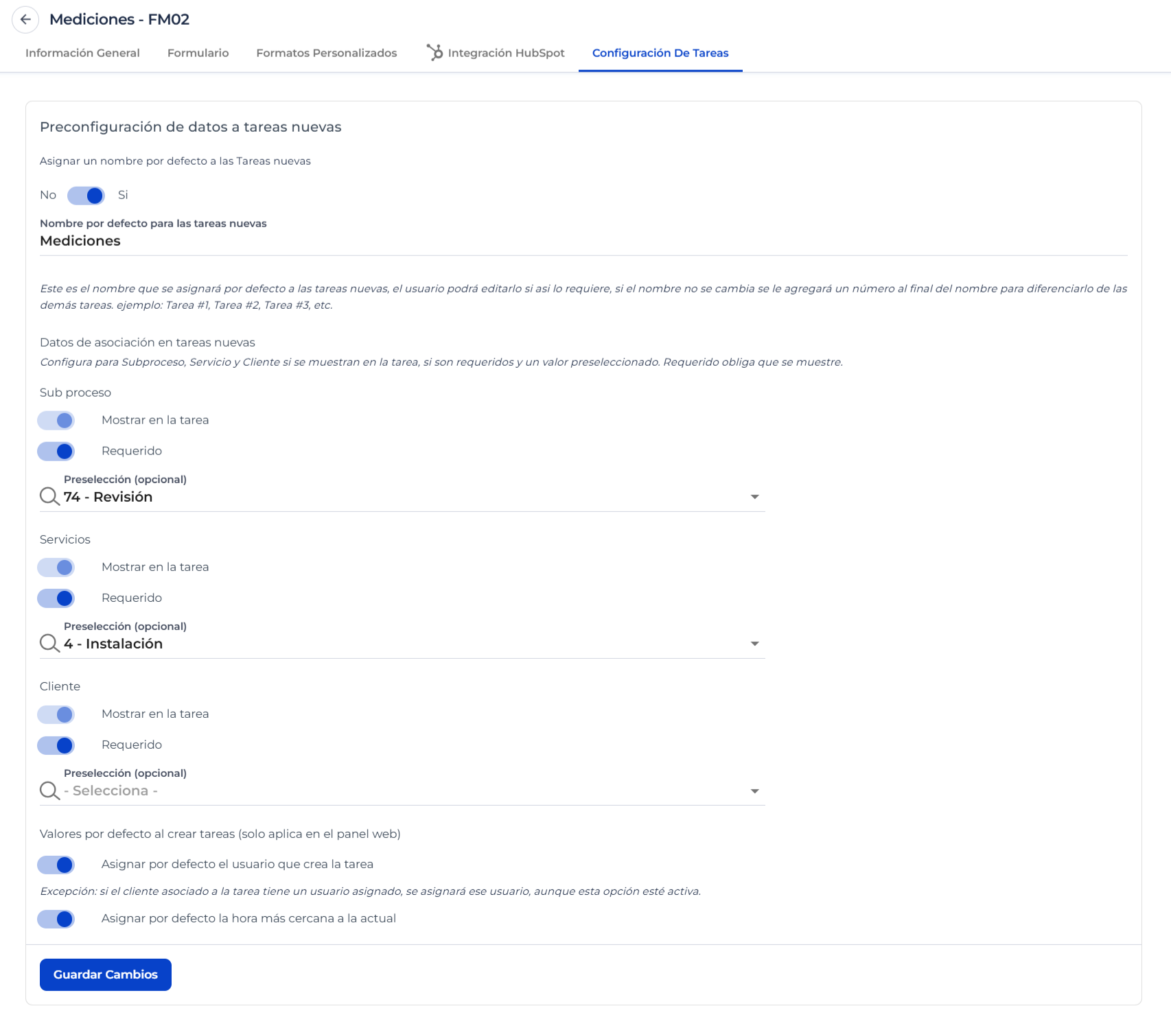
Task: Toggle Servicios Requerido switch
Action: click(56, 598)
